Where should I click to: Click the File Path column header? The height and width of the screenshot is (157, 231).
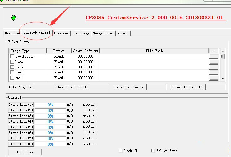(x=154, y=51)
